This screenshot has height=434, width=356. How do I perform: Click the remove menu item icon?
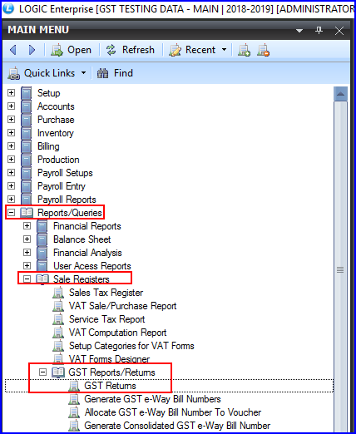point(263,50)
